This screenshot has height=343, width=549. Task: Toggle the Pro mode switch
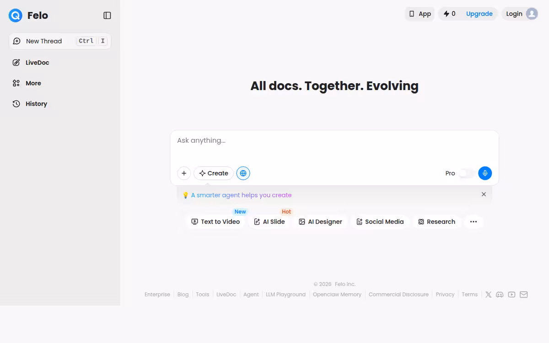(x=467, y=173)
